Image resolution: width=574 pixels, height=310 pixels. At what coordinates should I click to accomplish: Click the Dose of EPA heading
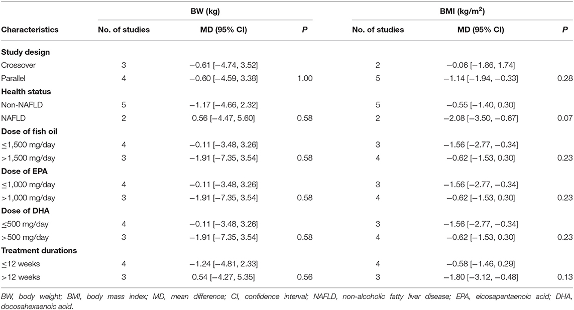pyautogui.click(x=24, y=171)
